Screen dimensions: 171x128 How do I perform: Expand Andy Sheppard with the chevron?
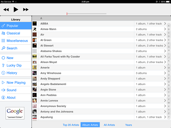[x=165, y=78]
